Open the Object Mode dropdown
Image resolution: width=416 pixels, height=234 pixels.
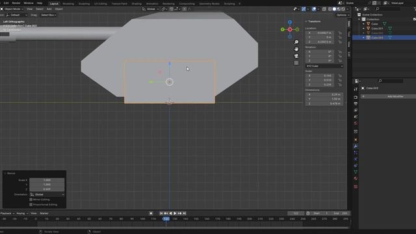(x=12, y=9)
